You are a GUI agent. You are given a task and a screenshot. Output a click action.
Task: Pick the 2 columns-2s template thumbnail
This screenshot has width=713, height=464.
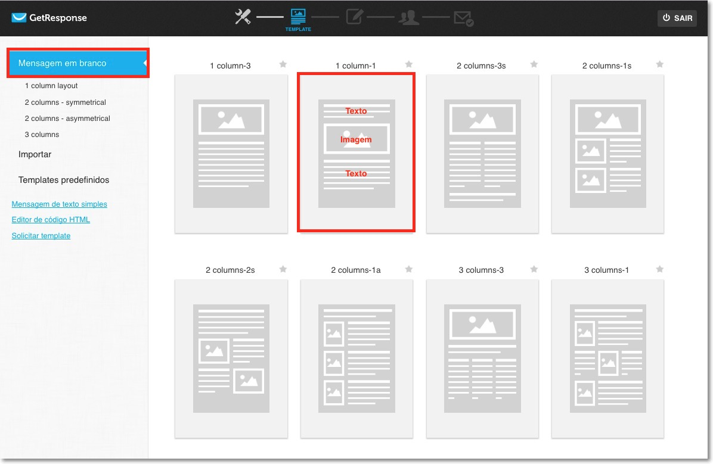[231, 359]
